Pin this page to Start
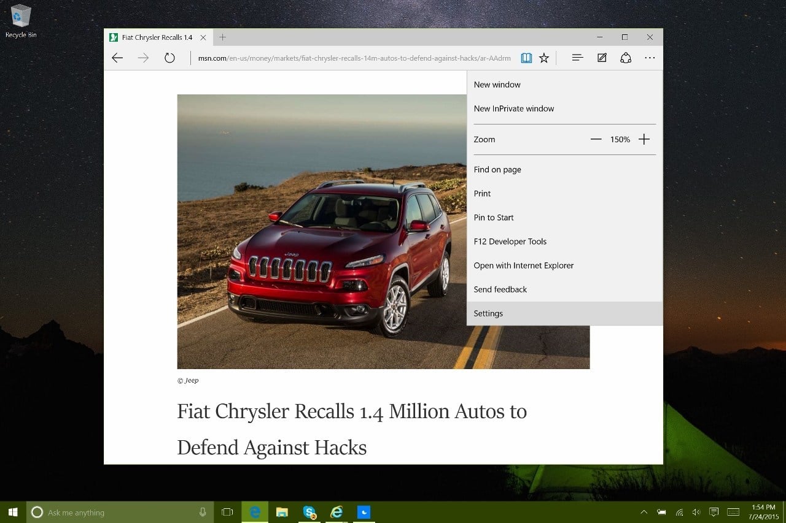786x523 pixels. 493,217
